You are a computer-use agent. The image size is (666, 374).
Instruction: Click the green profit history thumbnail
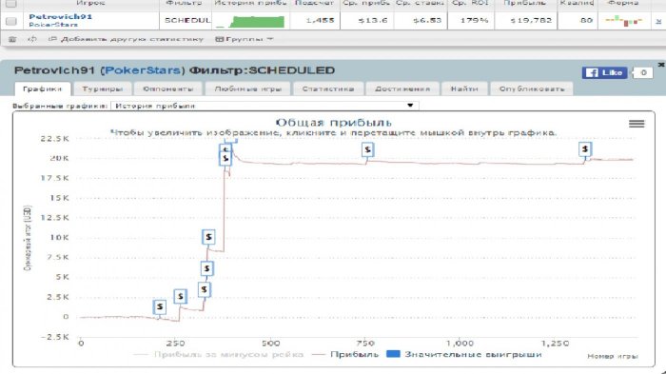(250, 21)
